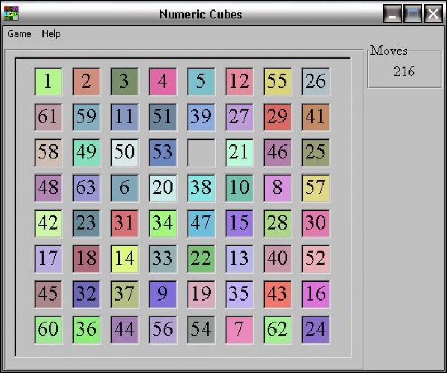Click the pink cube numbered 4
Viewport: 447px width, 373px height.
pos(163,81)
